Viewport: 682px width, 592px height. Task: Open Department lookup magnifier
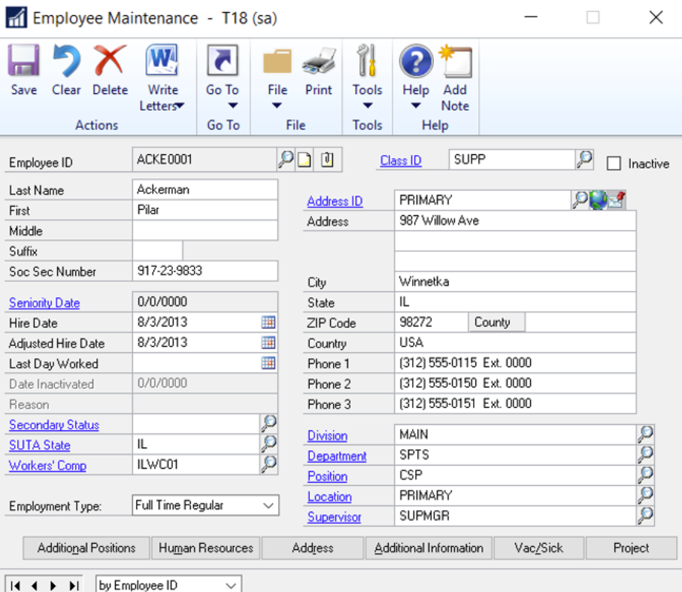tap(645, 454)
